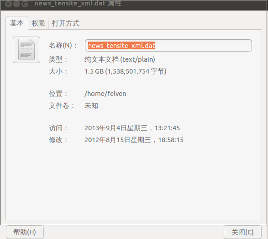Click the window title news_tensite_xml.dat 属性
268x239 pixels.
(78, 3)
